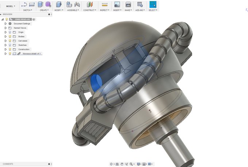This screenshot has height=167, width=248.
Task: Select the Construction folder label
Action: (24, 49)
